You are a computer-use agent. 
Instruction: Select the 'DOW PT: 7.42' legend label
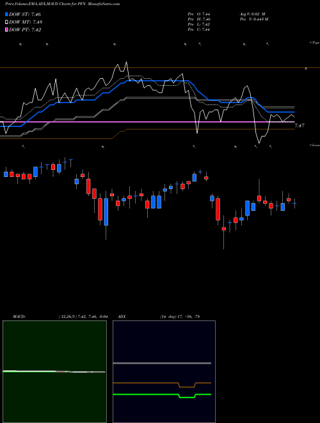(25, 30)
